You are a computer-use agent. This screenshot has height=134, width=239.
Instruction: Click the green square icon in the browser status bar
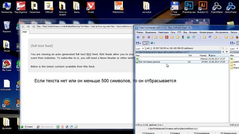[x=58, y=127]
